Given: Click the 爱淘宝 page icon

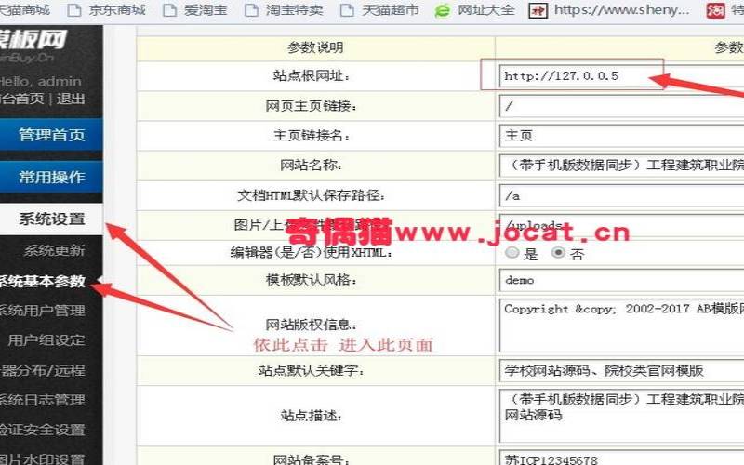Looking at the screenshot, I should pos(169,10).
